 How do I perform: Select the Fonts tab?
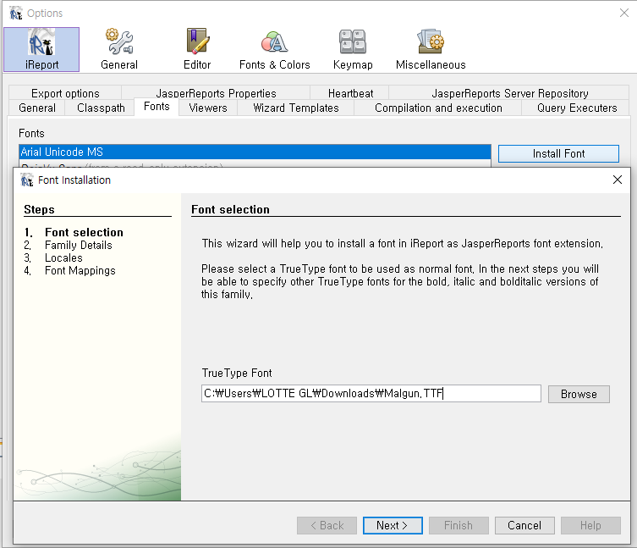click(157, 107)
